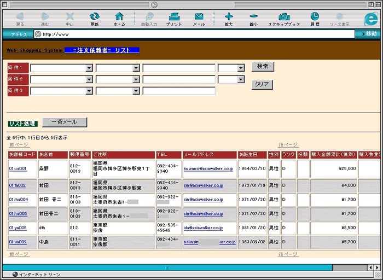Open customer code 01va009
The height and width of the screenshot is (280, 383).
(18, 242)
